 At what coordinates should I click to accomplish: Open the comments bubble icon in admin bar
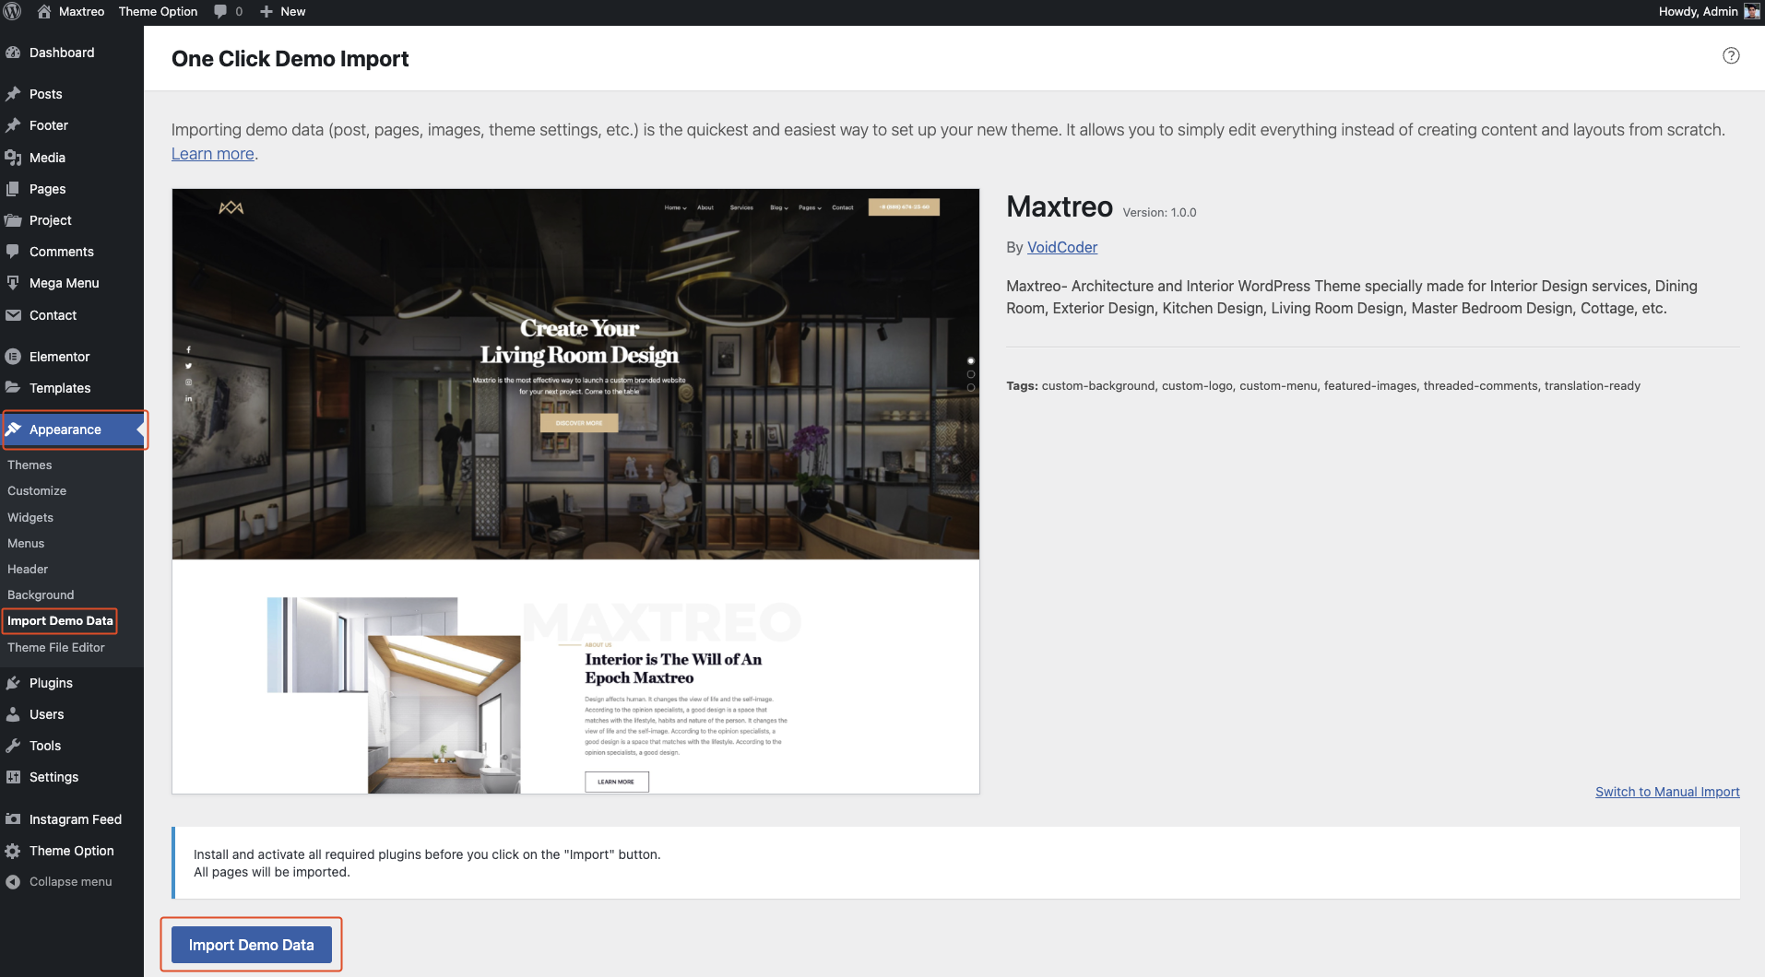pyautogui.click(x=220, y=11)
